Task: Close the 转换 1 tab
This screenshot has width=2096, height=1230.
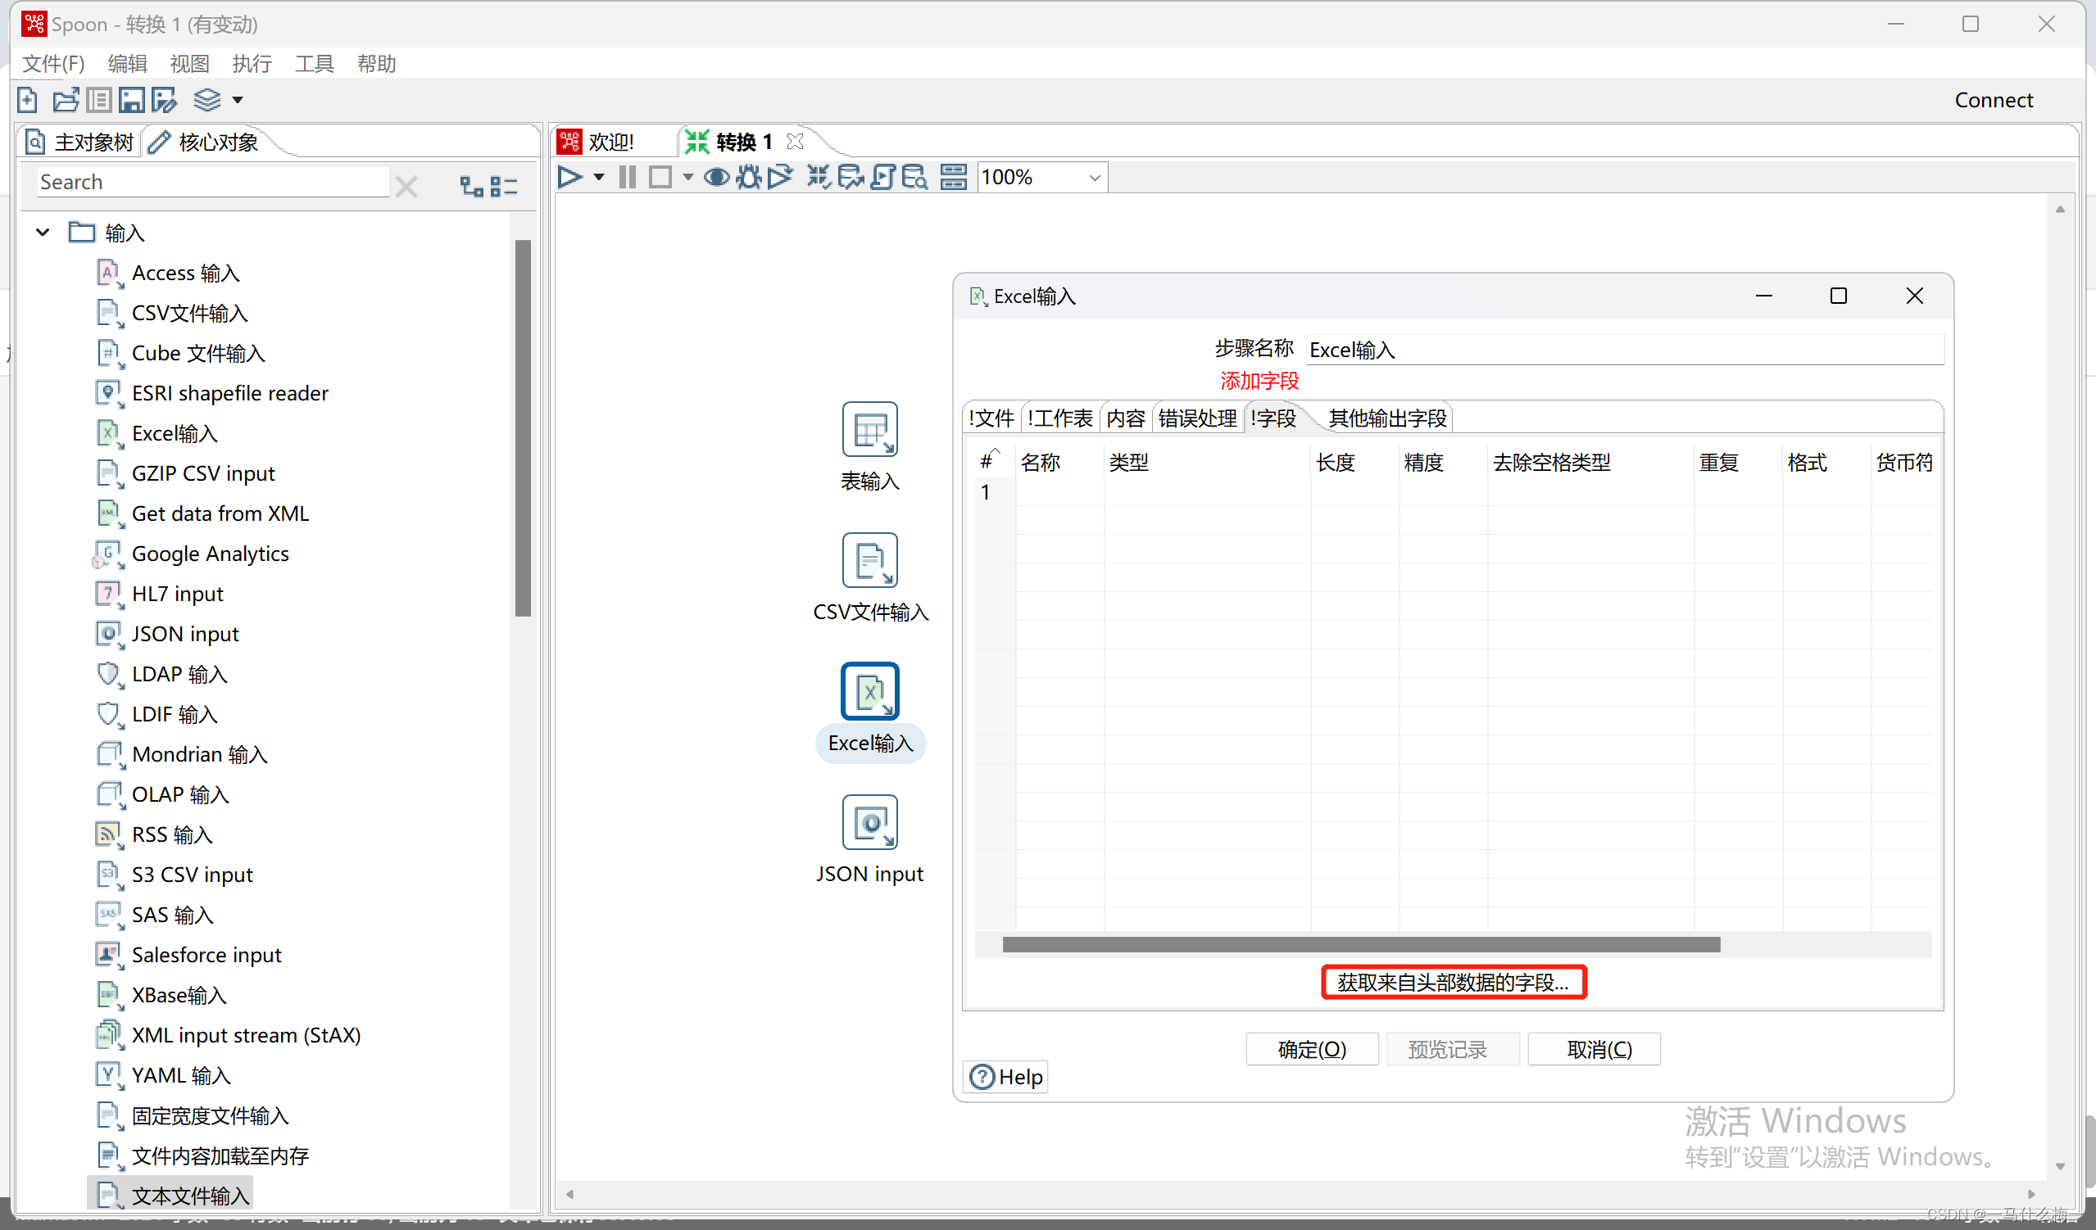Action: pyautogui.click(x=795, y=142)
